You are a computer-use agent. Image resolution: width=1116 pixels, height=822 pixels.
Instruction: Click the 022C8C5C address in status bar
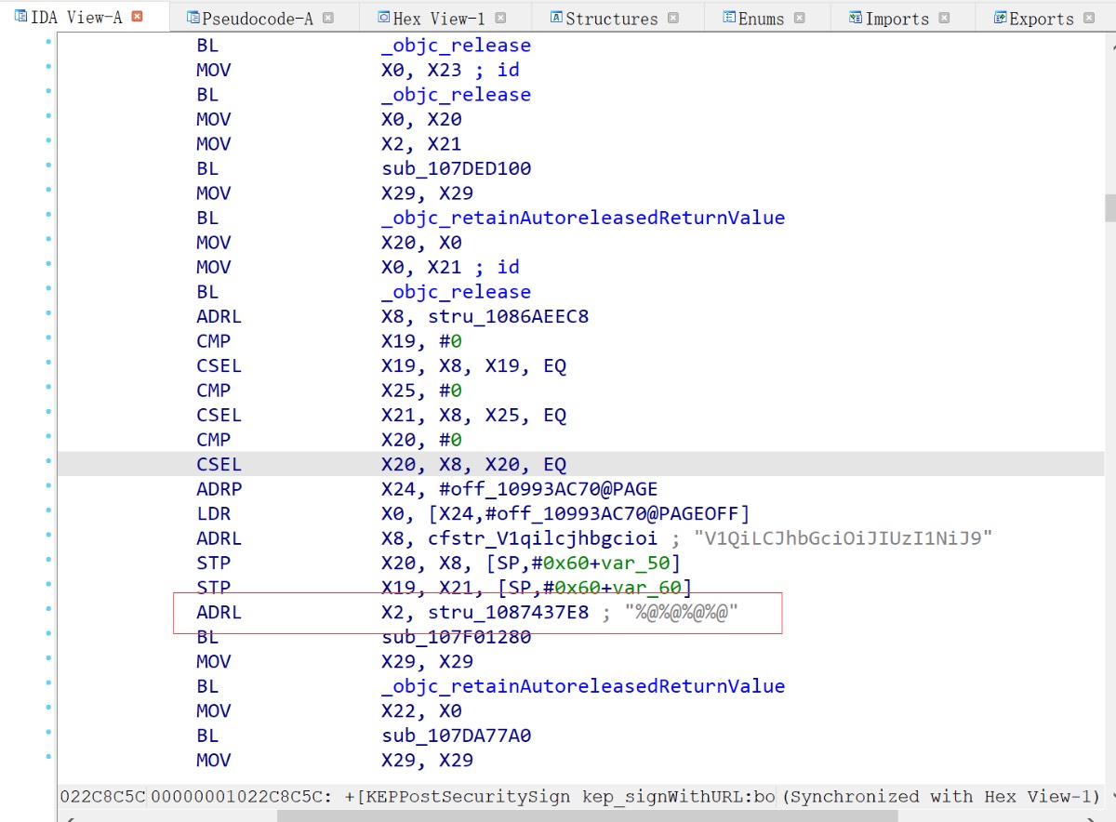103,797
